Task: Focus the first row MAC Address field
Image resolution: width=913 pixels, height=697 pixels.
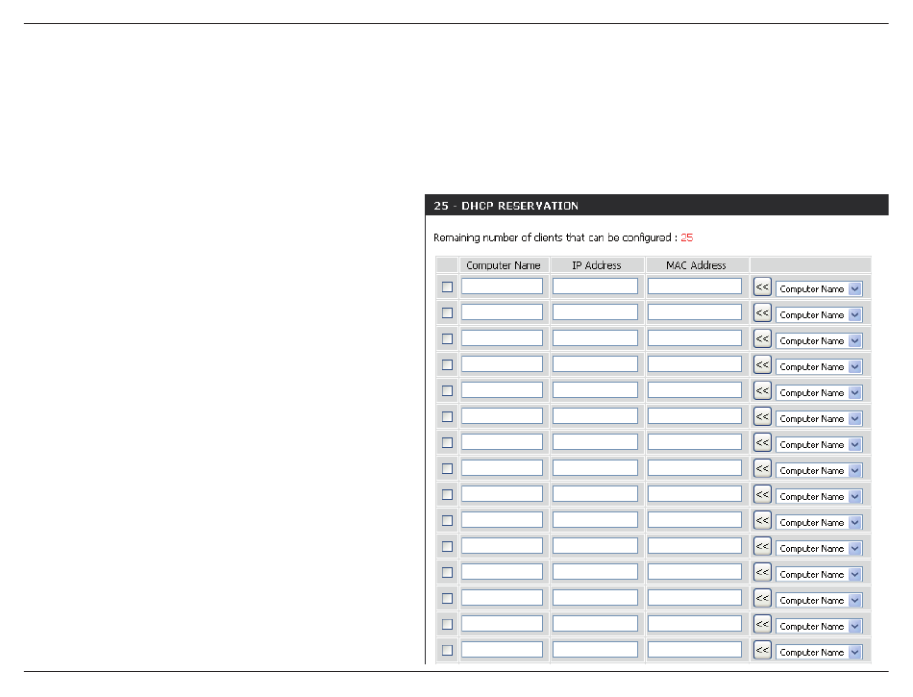Action: (x=695, y=286)
